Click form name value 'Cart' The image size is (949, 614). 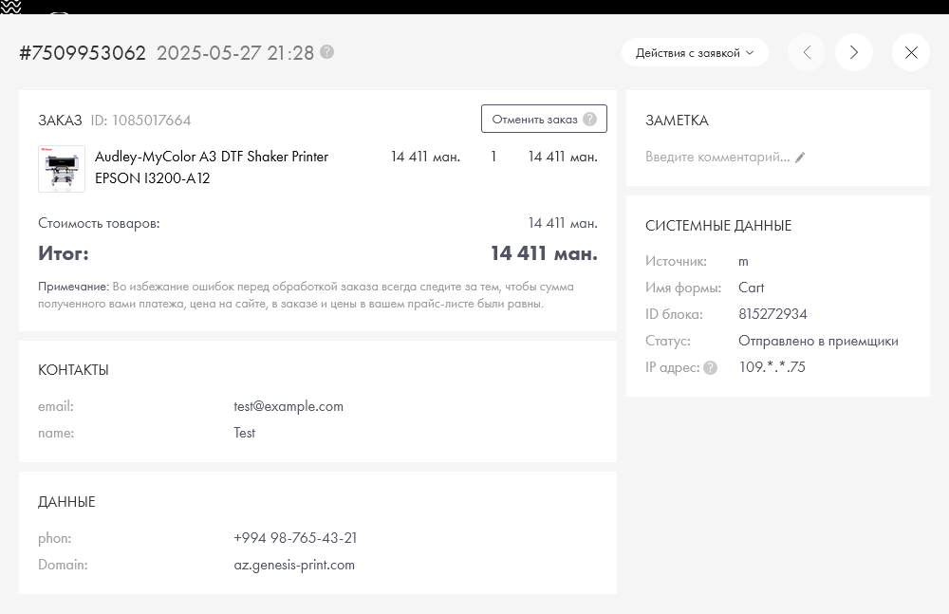pos(751,288)
